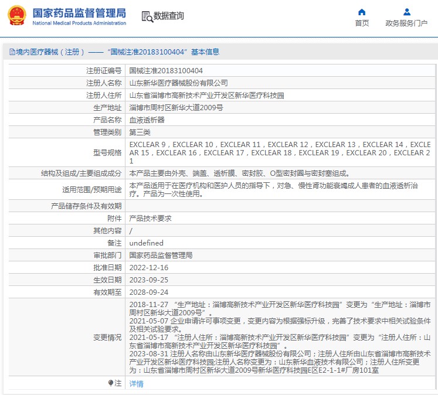Select product name 血液透析器
The width and height of the screenshot is (438, 395).
click(x=147, y=120)
